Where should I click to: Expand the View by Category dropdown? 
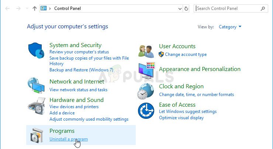coord(230,27)
